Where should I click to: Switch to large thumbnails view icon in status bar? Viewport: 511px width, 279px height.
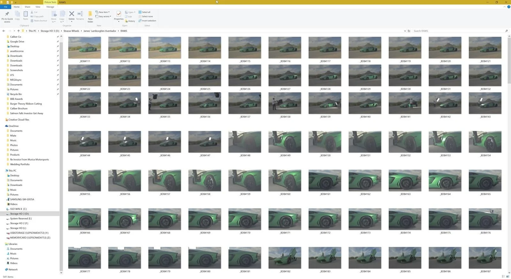(508, 276)
